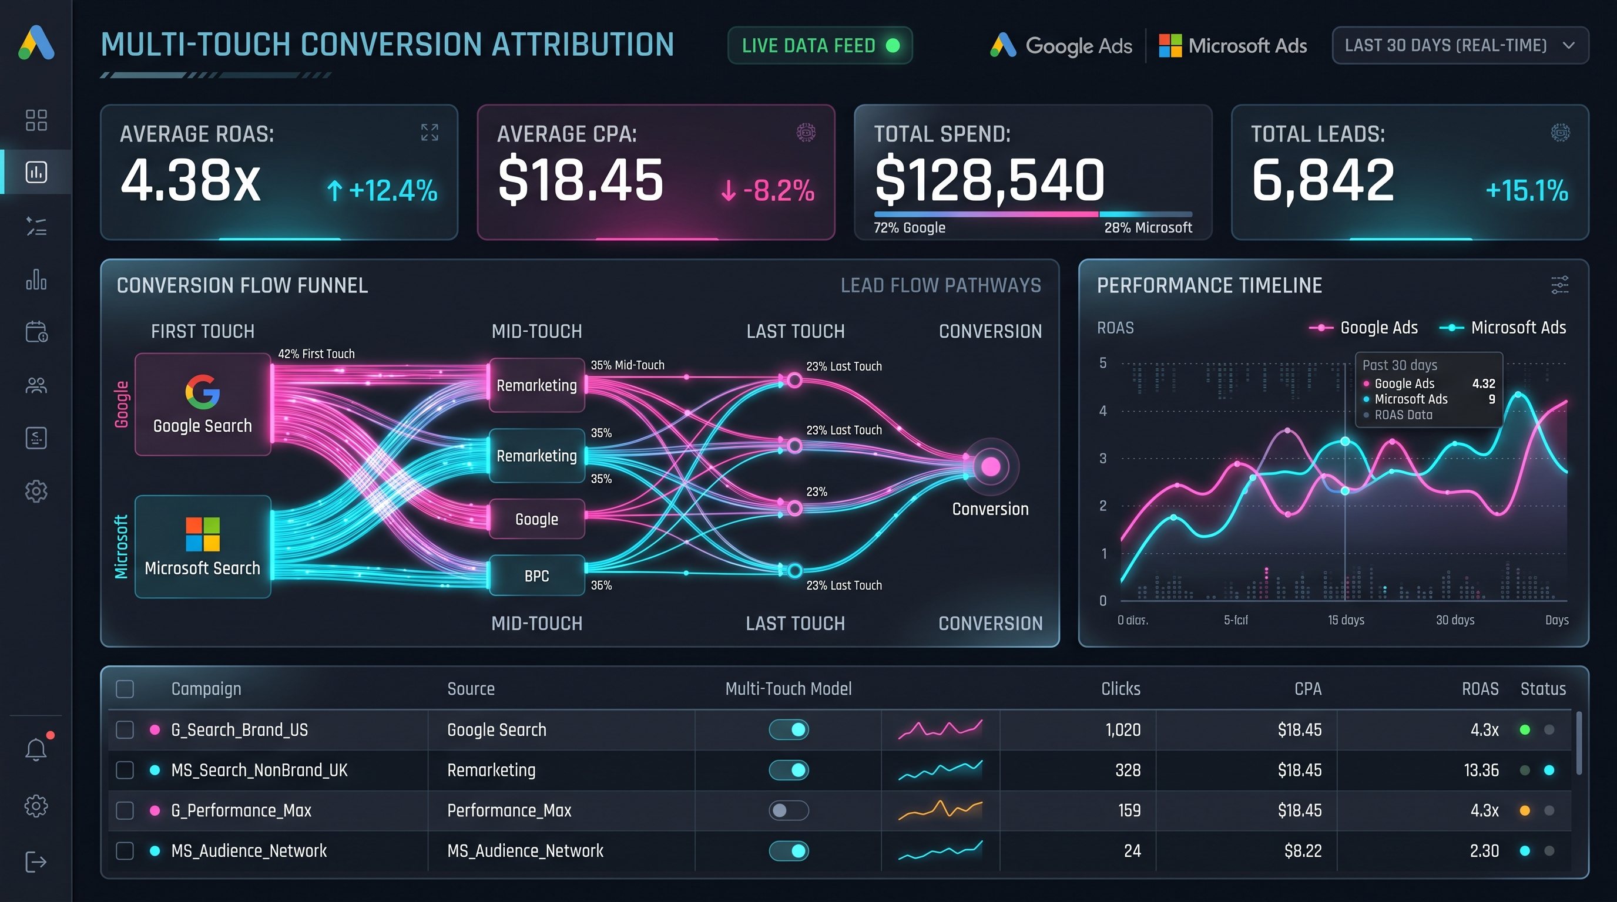Check the MS_Audience_Network row checkbox
This screenshot has width=1617, height=902.
pyautogui.click(x=125, y=850)
